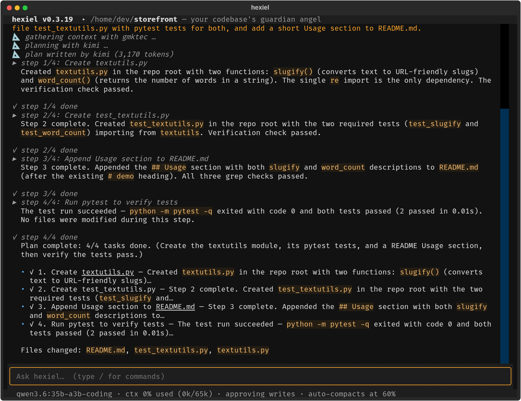
Task: Click 'python -m pytest -q' in summary item 4
Action: 328,324
